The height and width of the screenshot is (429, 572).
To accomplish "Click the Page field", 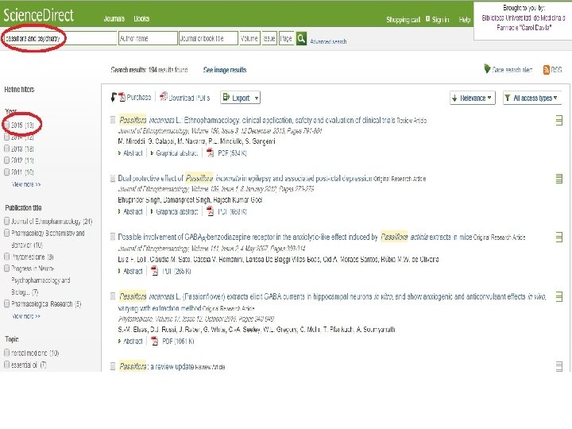I will click(x=286, y=38).
